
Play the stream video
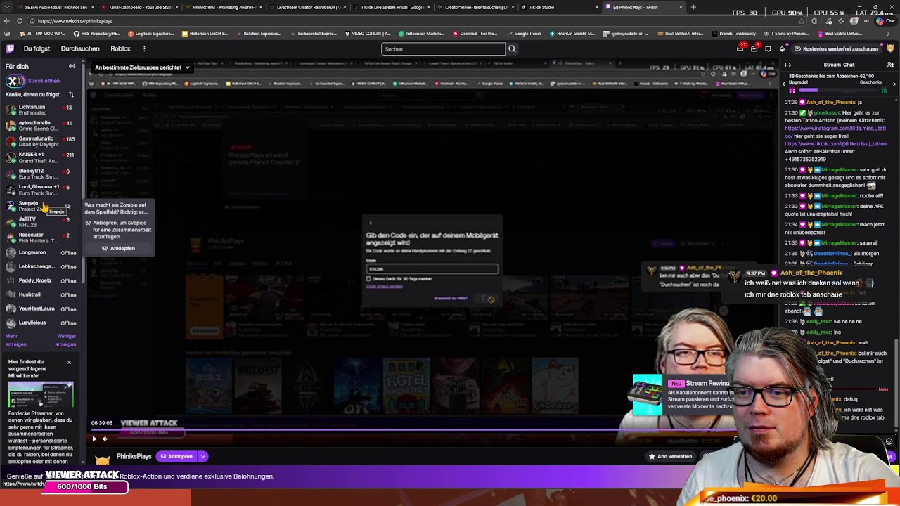[94, 439]
